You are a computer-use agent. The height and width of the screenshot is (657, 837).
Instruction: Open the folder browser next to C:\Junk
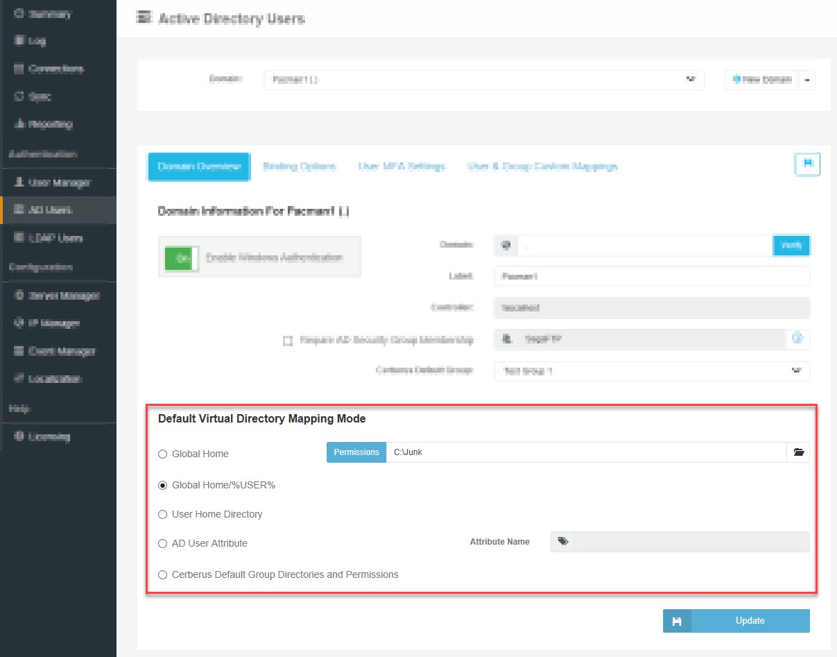click(798, 452)
